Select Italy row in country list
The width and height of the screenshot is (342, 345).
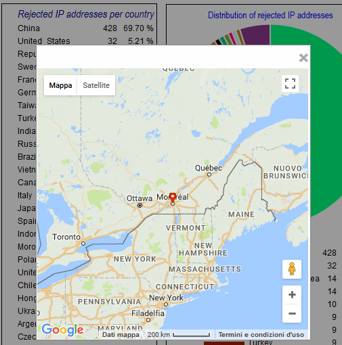point(25,195)
